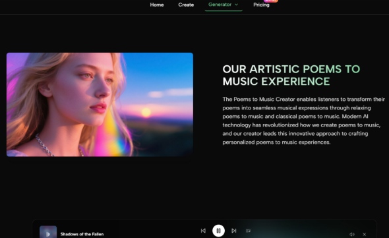389x238 pixels.
Task: Click the Shadows of the Fallen track title
Action: tap(82, 234)
